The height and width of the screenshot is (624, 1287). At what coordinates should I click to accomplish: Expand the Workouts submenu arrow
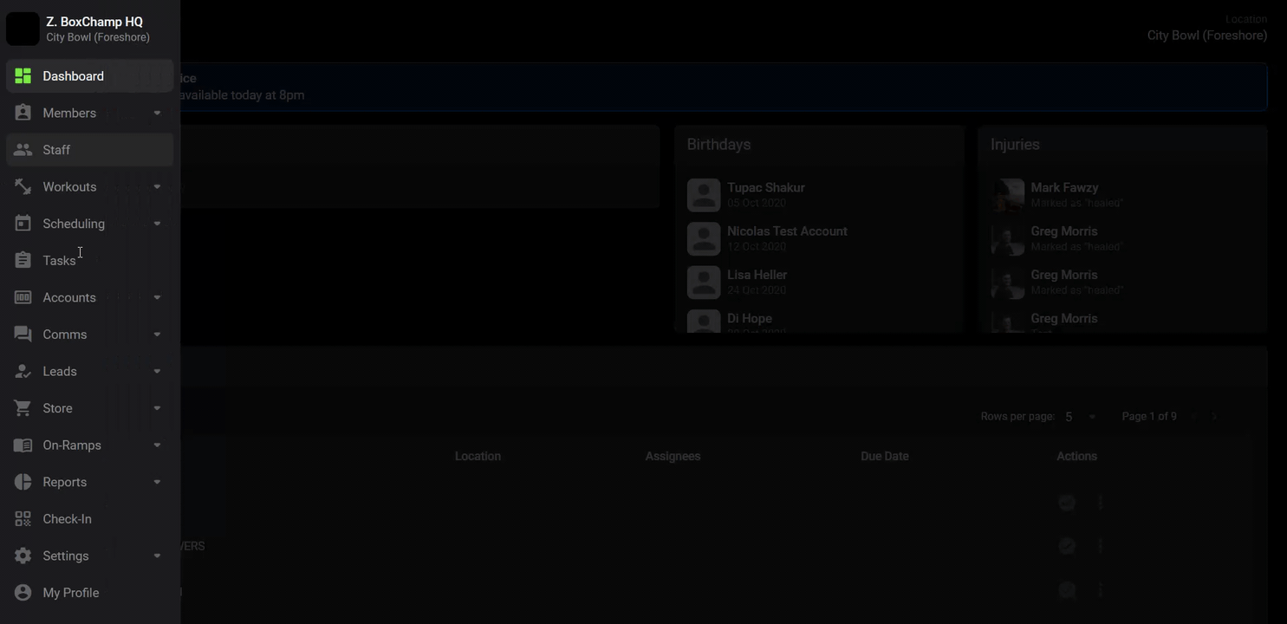coord(157,186)
